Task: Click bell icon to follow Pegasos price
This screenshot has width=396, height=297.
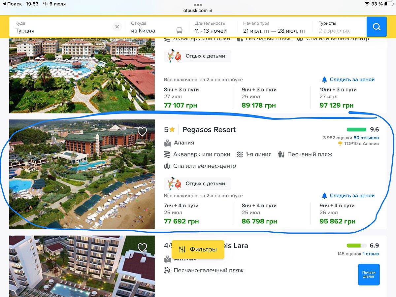Action: (324, 196)
